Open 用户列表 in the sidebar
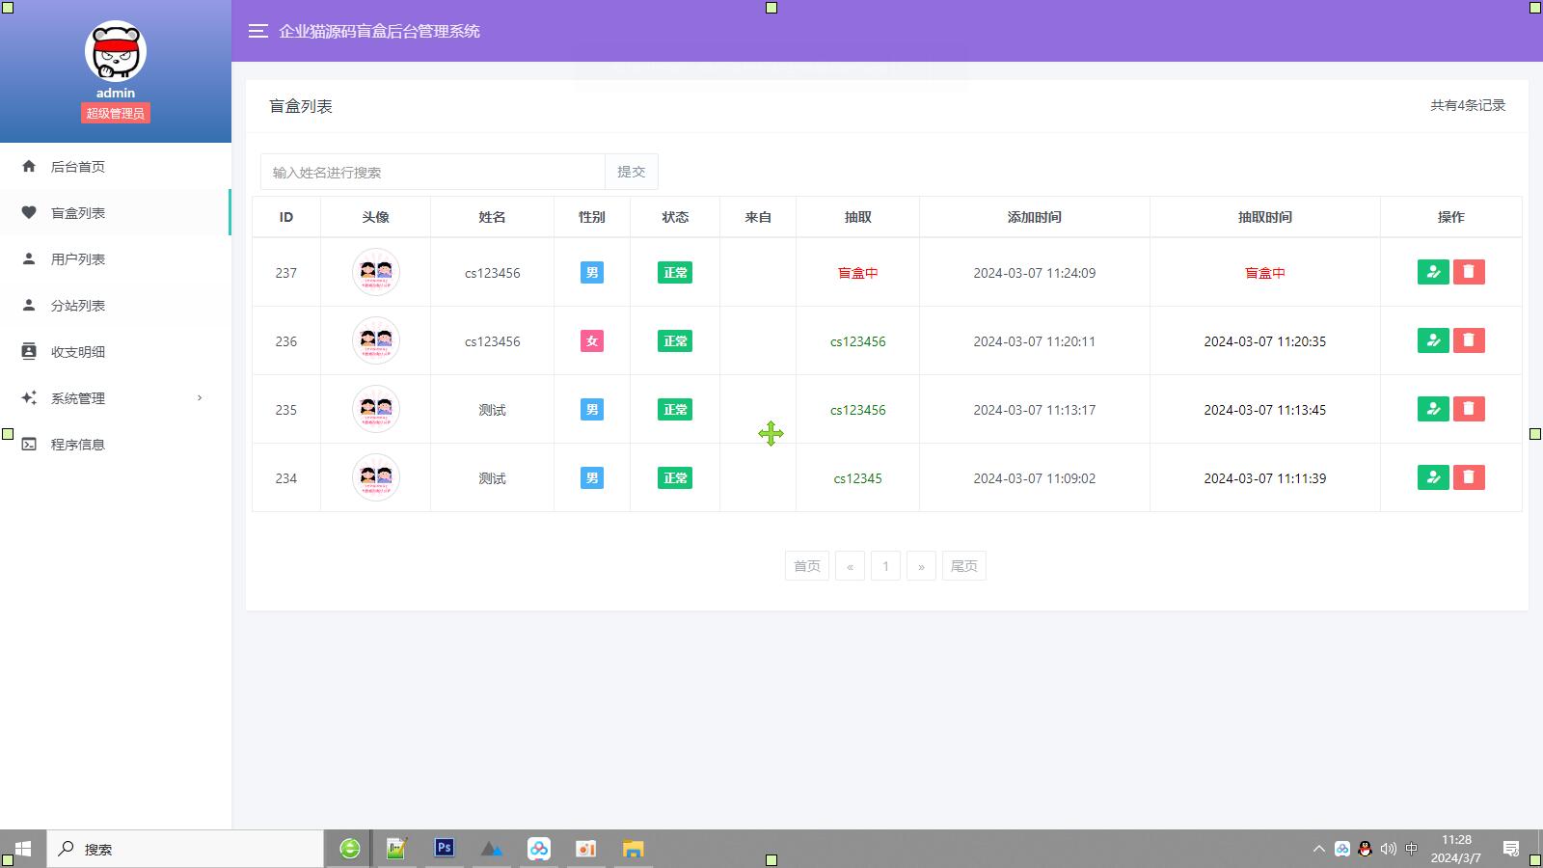The width and height of the screenshot is (1543, 868). tap(78, 259)
